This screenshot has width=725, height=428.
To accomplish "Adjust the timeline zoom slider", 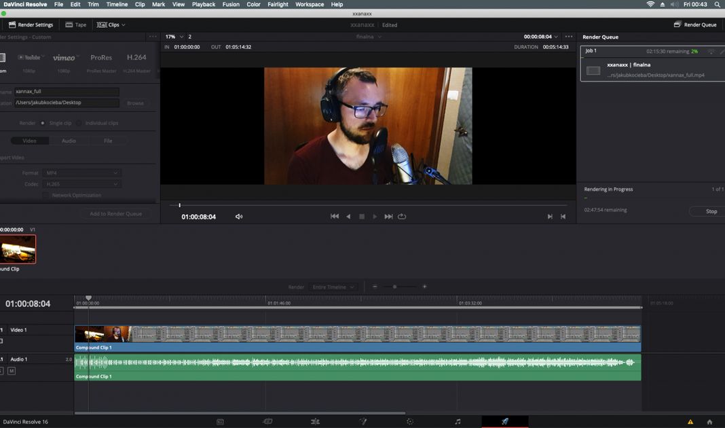I will point(395,287).
